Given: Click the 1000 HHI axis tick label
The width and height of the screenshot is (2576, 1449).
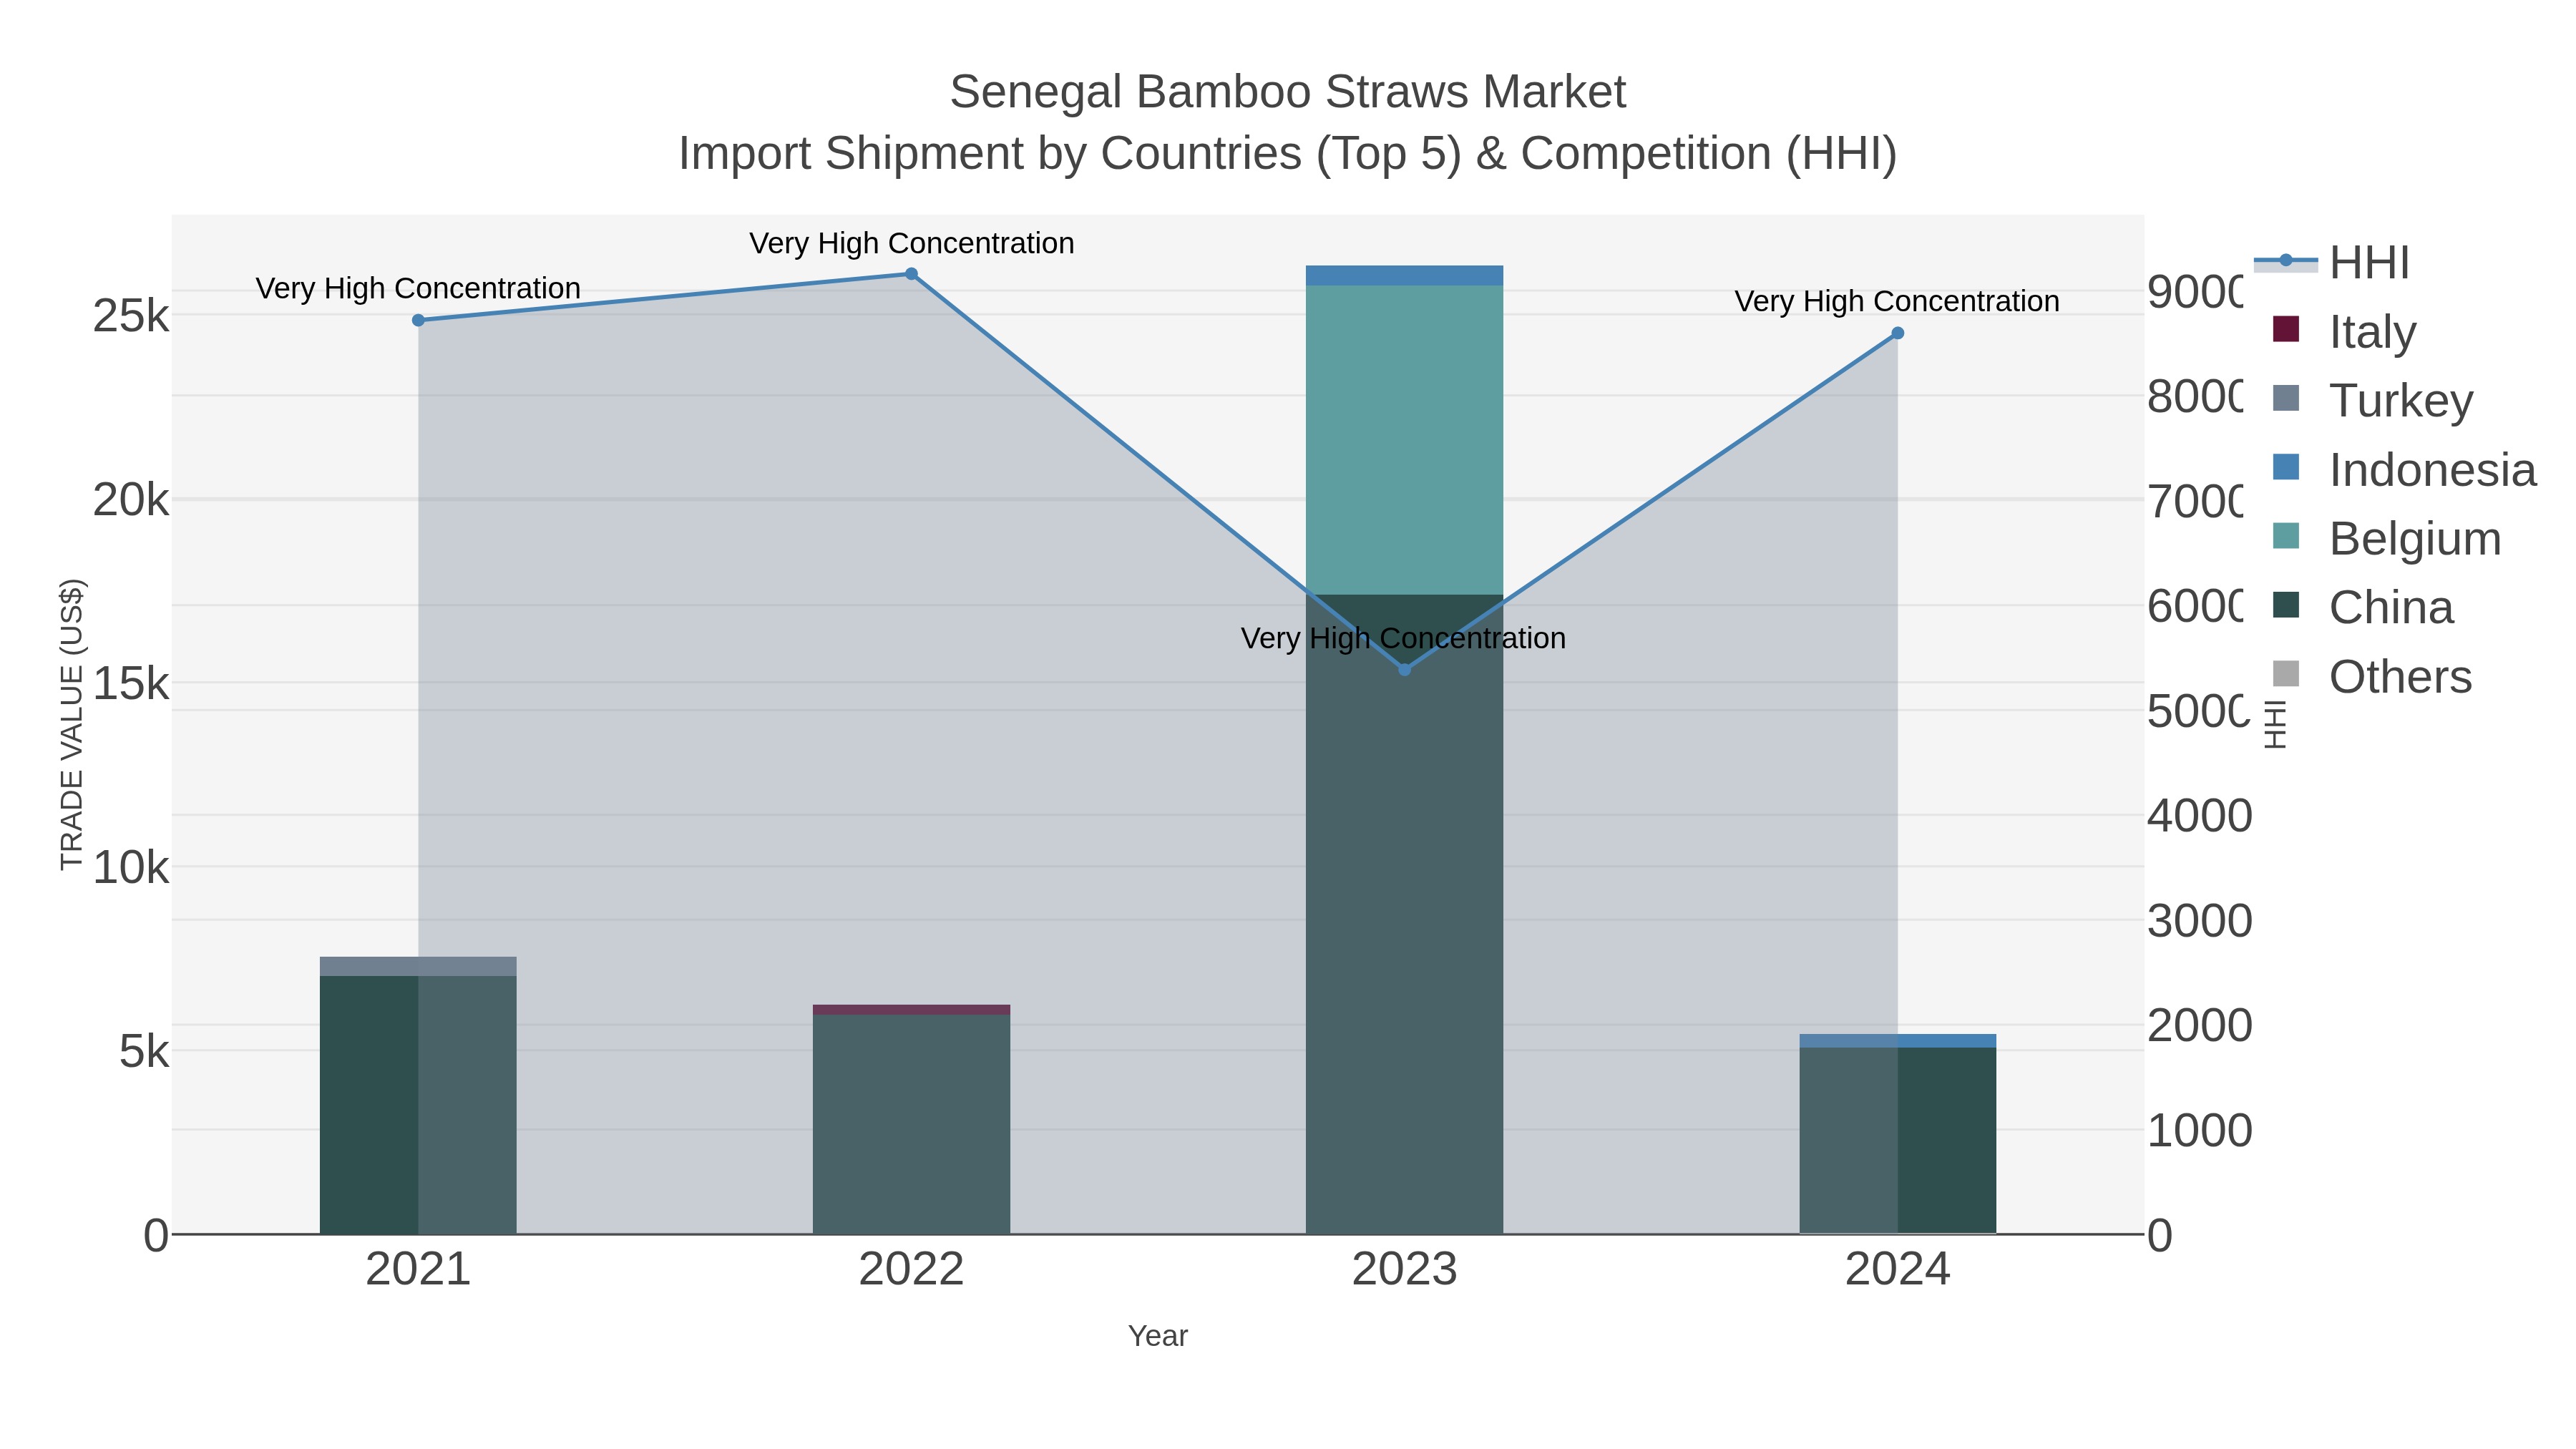Looking at the screenshot, I should click(x=2199, y=1131).
